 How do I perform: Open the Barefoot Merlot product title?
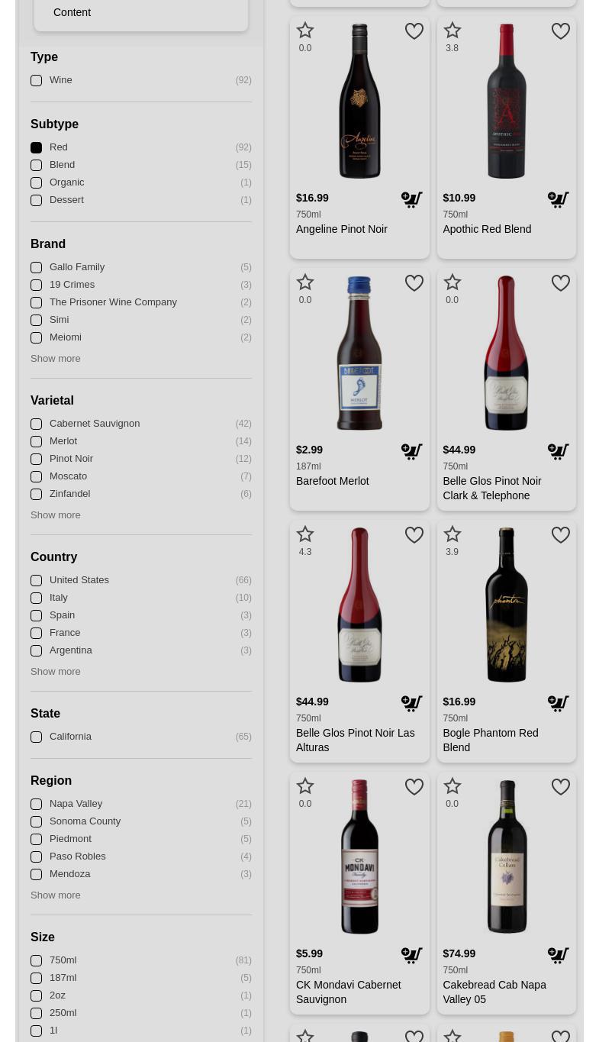tap(332, 481)
